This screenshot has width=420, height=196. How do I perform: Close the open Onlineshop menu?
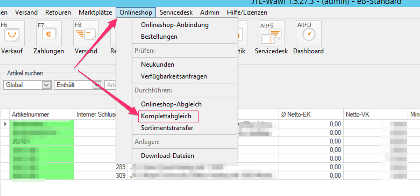[136, 12]
